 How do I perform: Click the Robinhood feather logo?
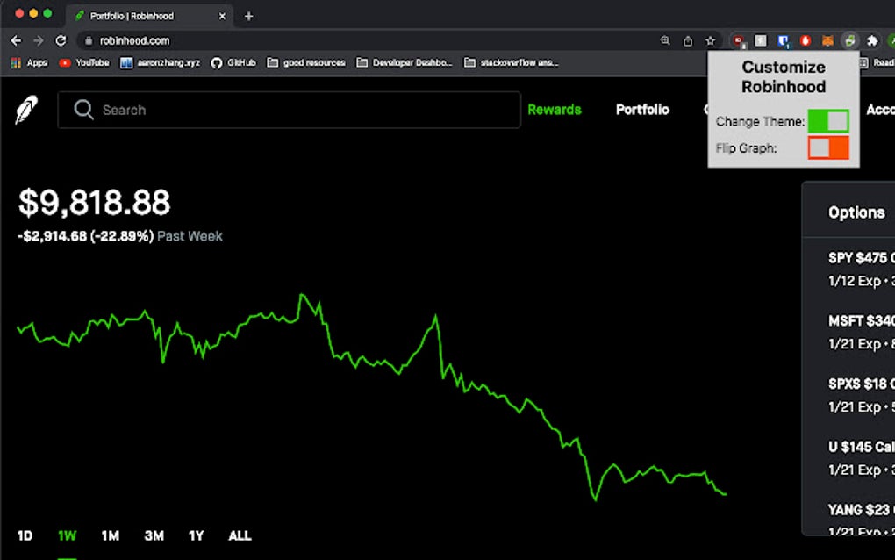25,109
